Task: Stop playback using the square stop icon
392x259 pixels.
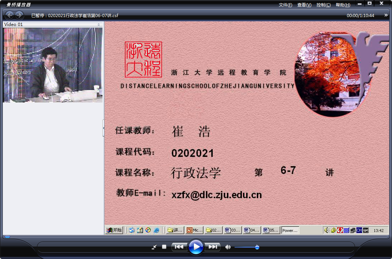Action: coord(164,247)
